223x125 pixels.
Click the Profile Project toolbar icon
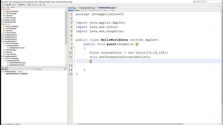(x=44, y=5)
